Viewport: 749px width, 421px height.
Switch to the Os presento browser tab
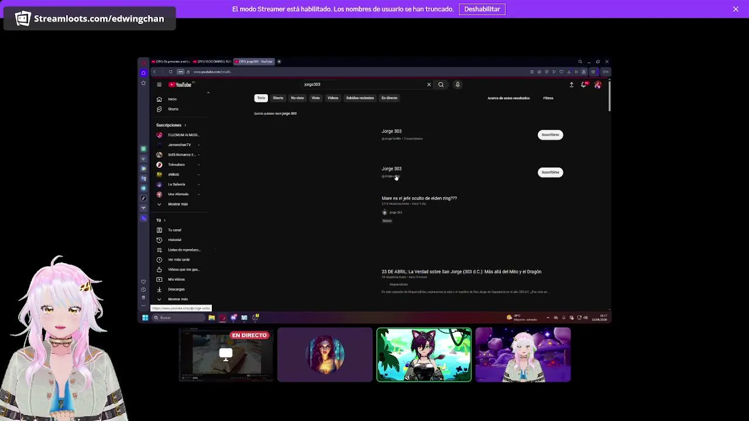(171, 61)
